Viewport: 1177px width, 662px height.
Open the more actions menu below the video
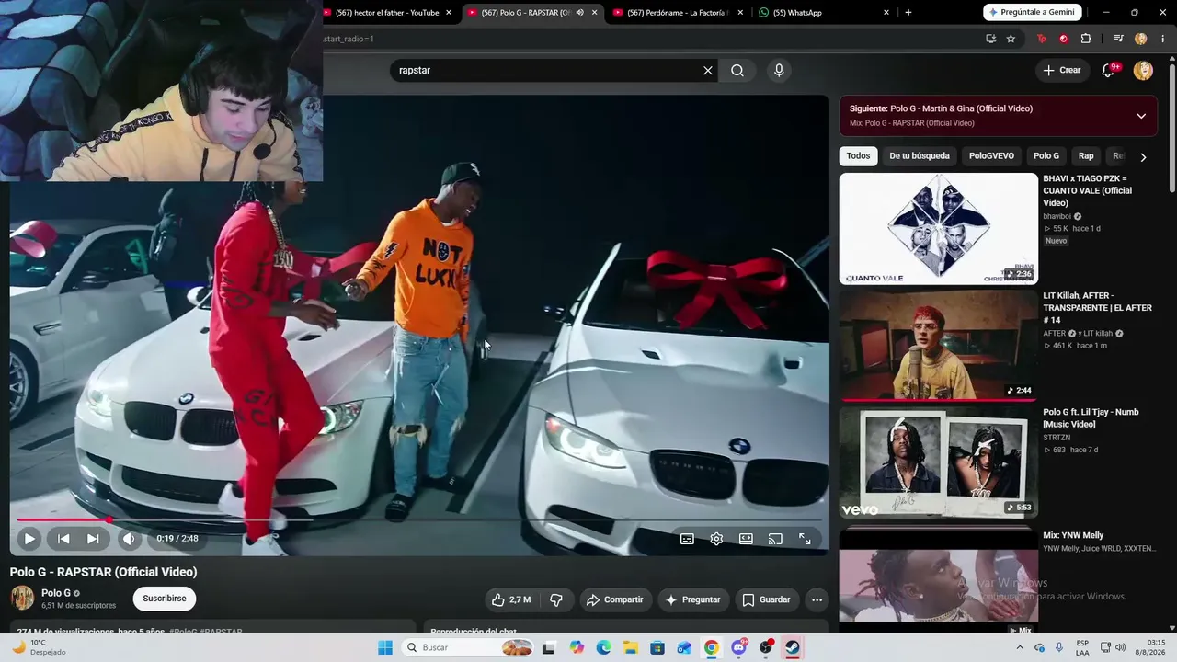(x=817, y=599)
